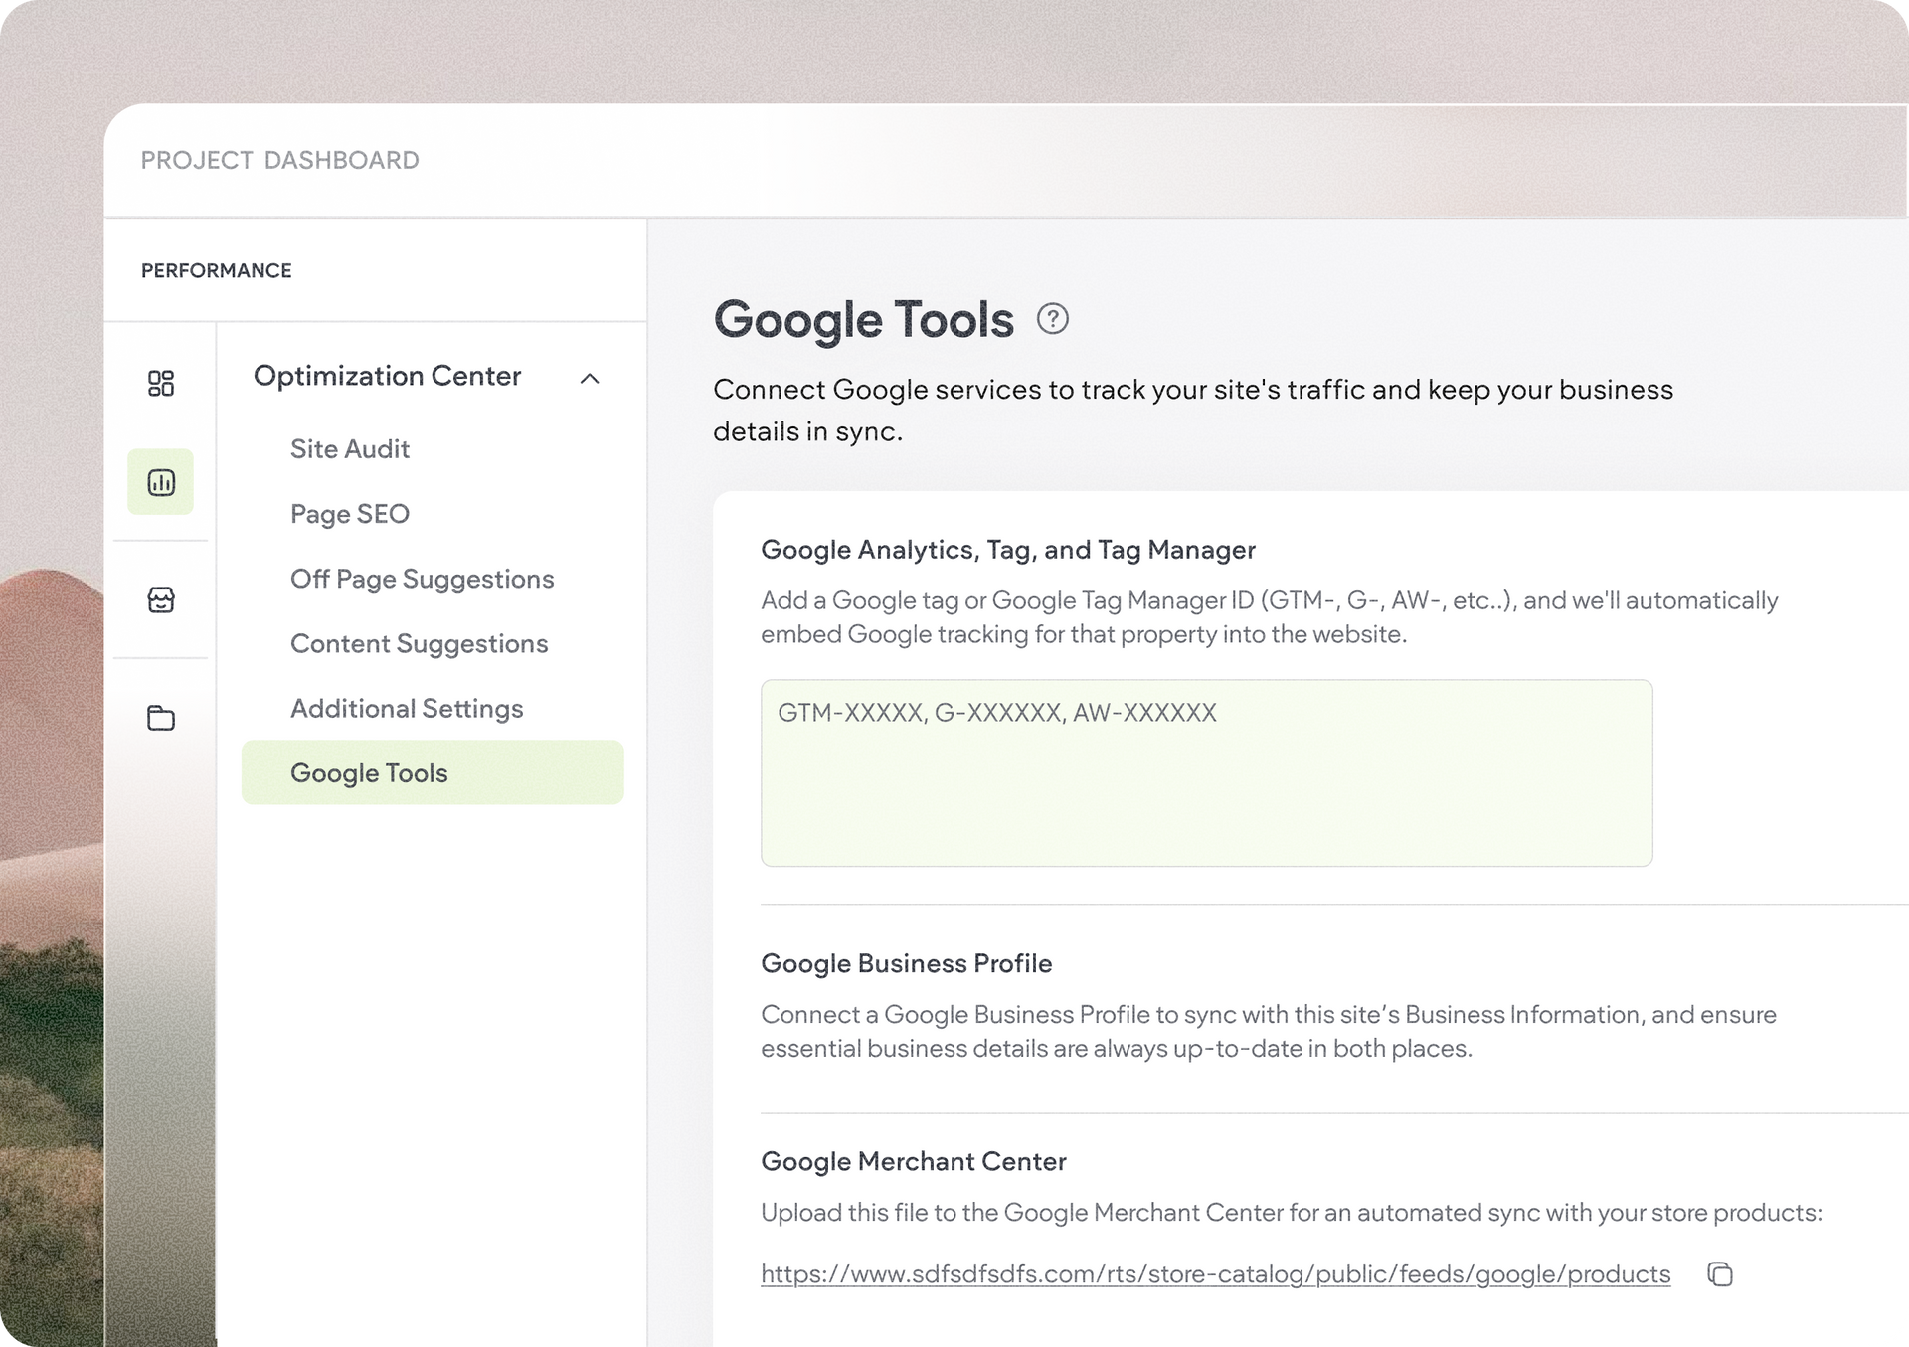The image size is (1909, 1347).
Task: Collapse the Optimization Center section
Action: (x=590, y=378)
